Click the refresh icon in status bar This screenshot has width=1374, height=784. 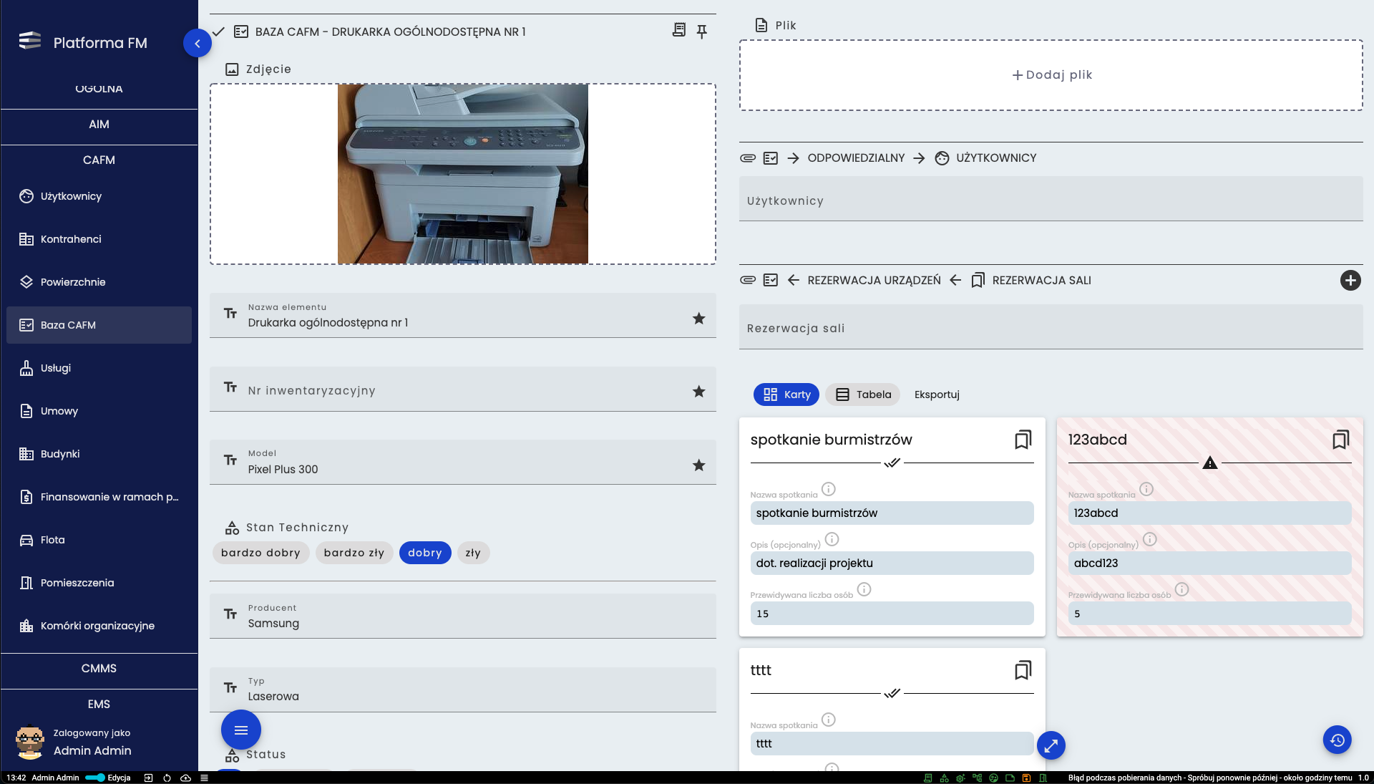(x=167, y=778)
